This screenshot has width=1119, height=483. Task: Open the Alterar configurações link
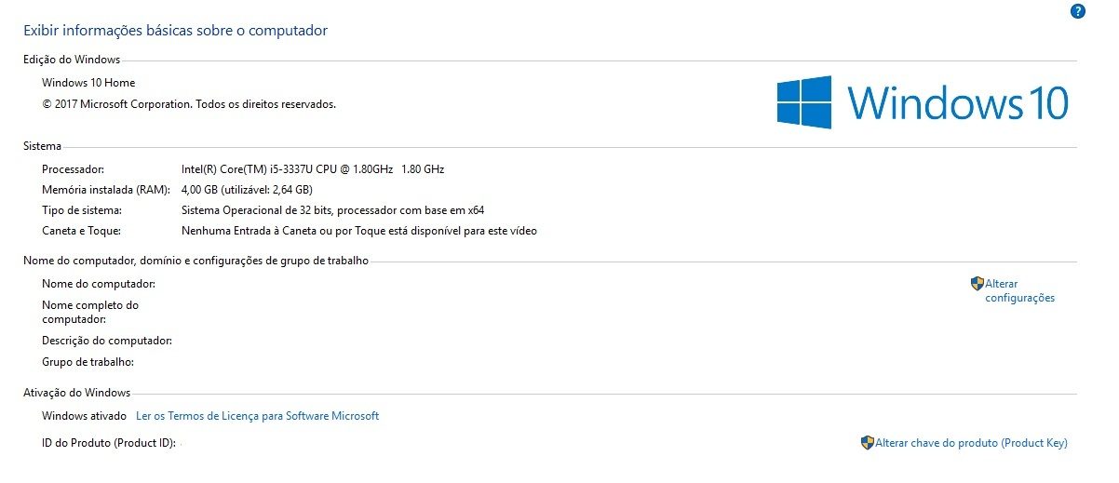(1020, 291)
